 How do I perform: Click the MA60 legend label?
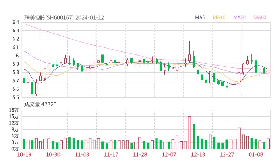pos(260,17)
